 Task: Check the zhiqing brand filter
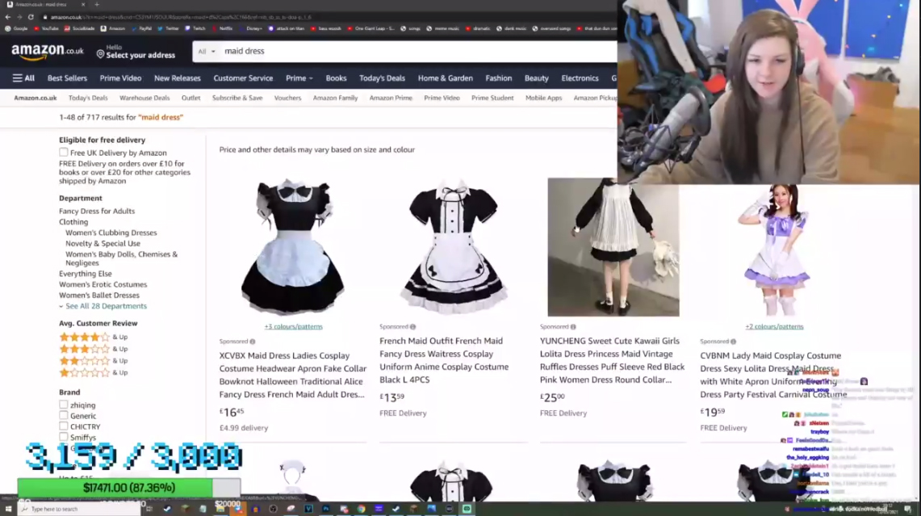click(x=64, y=405)
